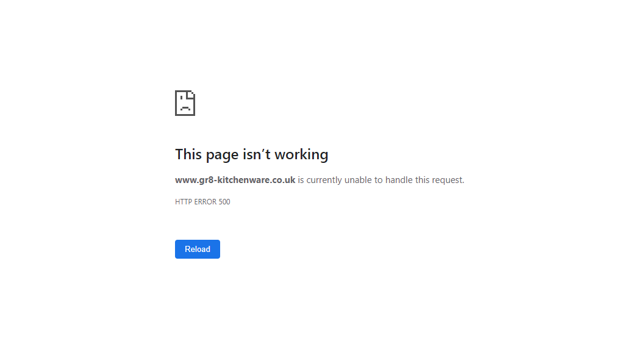Click the word "handle" in the message
Viewport: 622px width, 363px height.
point(399,180)
